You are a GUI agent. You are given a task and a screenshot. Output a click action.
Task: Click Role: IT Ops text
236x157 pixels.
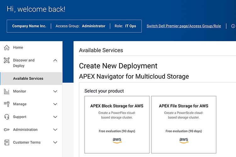click(125, 26)
